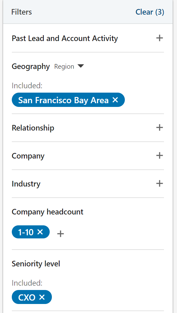Add another Company headcount value with plus
177x313 pixels.
click(60, 233)
